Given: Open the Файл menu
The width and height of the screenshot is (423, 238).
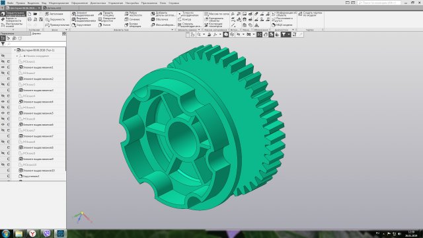Looking at the screenshot, I should click(10, 3).
